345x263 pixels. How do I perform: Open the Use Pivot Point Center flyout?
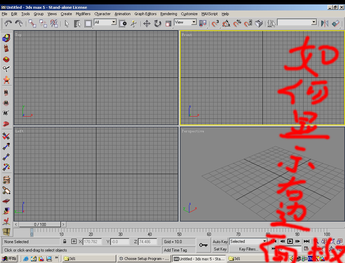pyautogui.click(x=202, y=23)
